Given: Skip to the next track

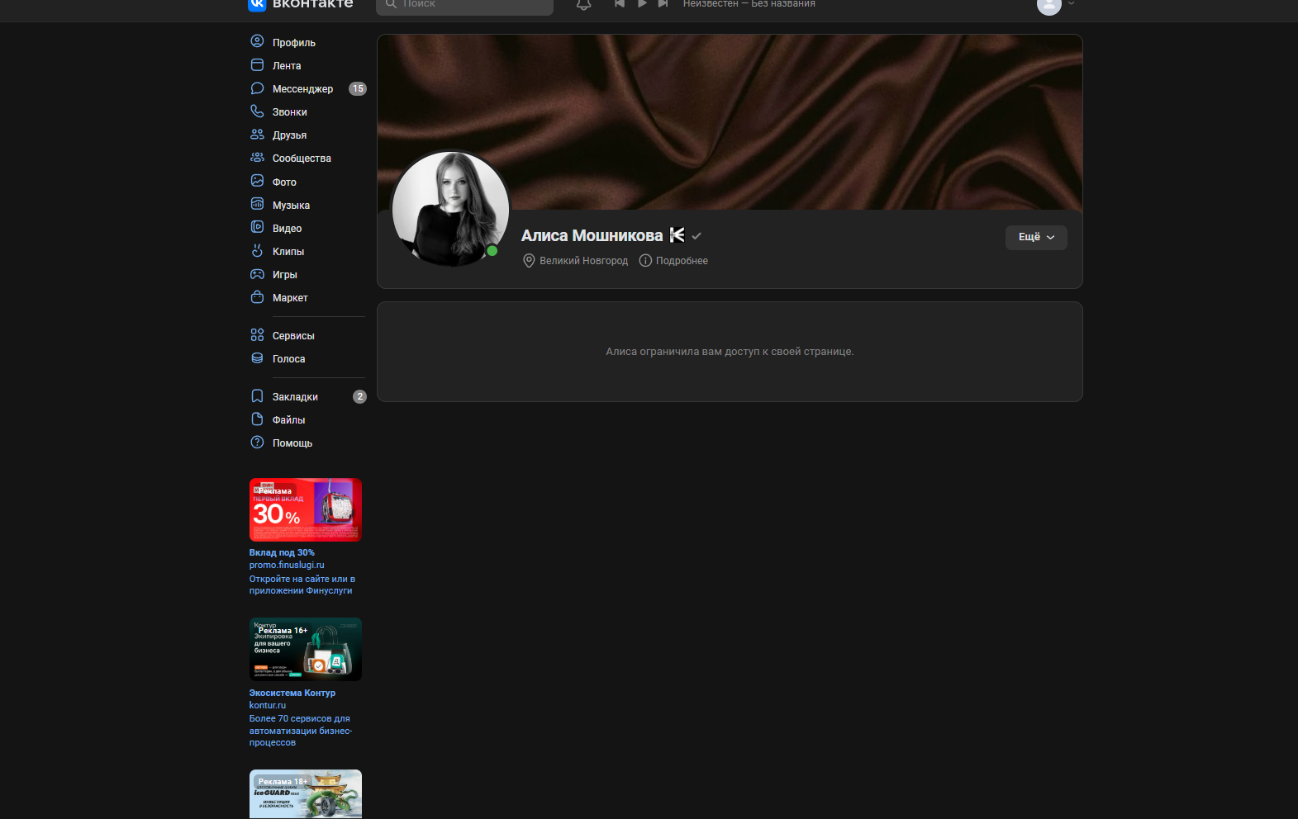Looking at the screenshot, I should (663, 4).
